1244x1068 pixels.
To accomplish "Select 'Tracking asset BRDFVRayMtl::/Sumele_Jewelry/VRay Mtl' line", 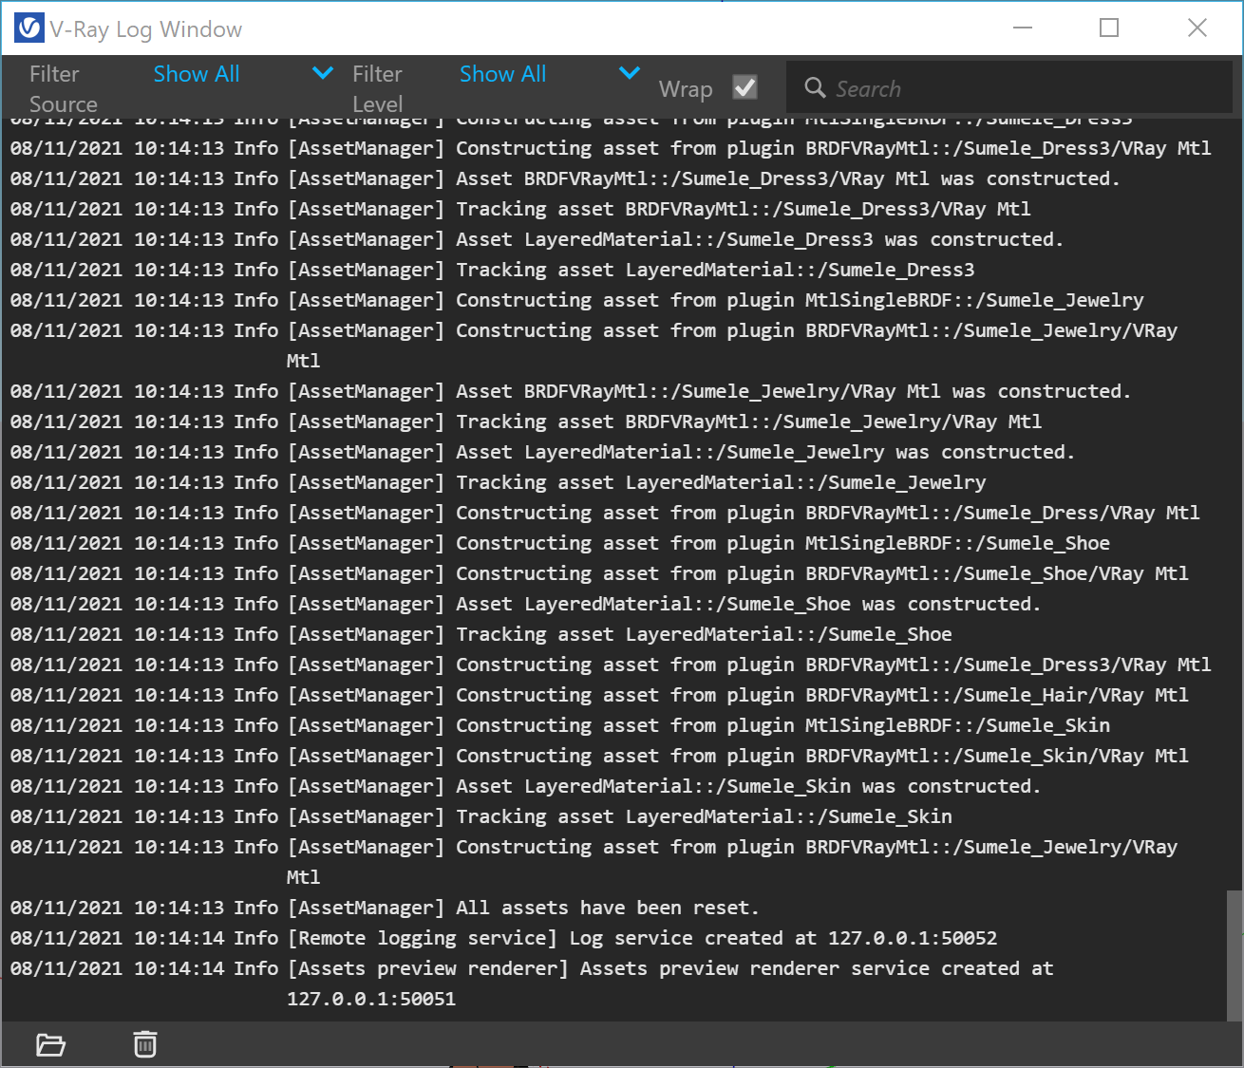I will pos(525,422).
